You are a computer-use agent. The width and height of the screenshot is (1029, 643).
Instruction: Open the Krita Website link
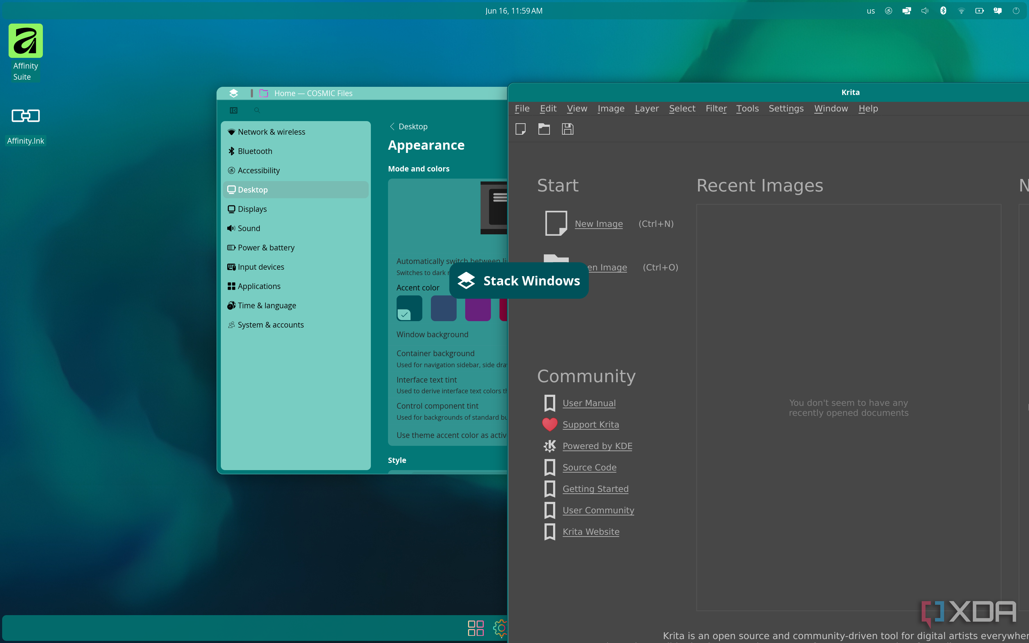591,532
